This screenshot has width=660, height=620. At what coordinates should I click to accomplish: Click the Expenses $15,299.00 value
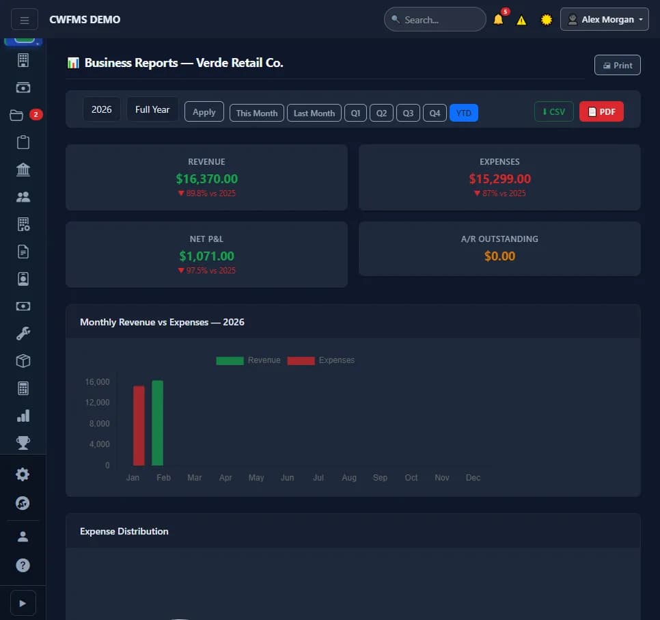[x=499, y=179]
